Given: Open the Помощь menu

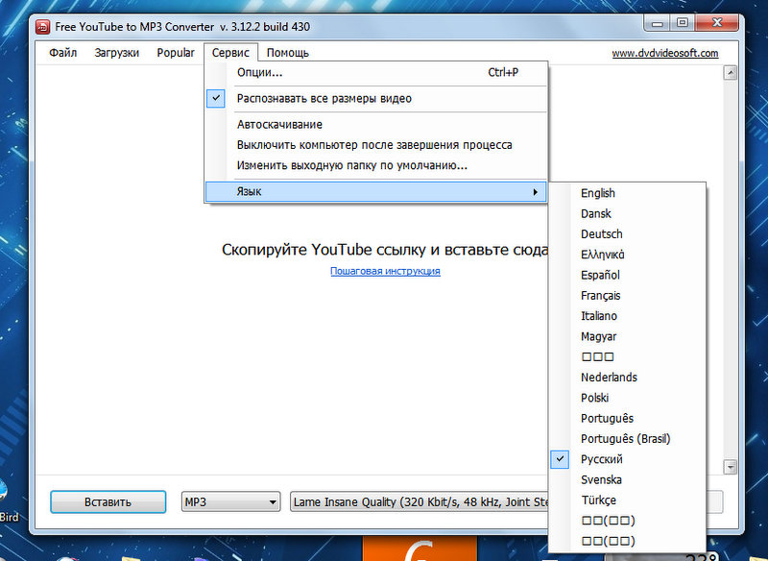Looking at the screenshot, I should pyautogui.click(x=287, y=53).
